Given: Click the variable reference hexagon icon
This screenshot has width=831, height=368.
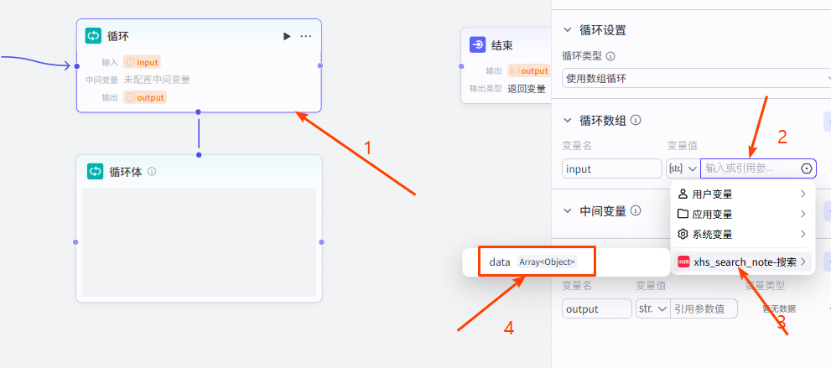Looking at the screenshot, I should point(807,168).
